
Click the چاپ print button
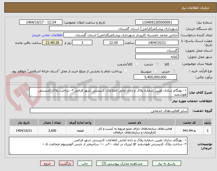coord(85,164)
